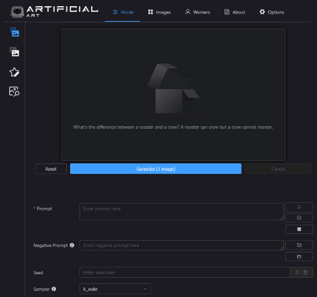Focus the Negative Prompt field
Image resolution: width=317 pixels, height=297 pixels.
[x=182, y=246]
